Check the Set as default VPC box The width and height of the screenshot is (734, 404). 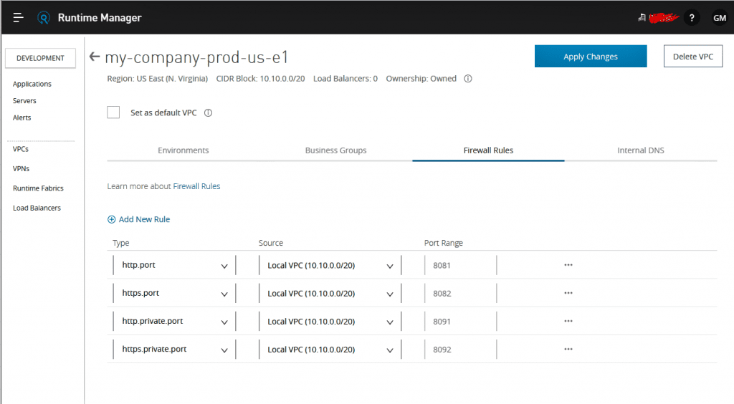point(113,112)
